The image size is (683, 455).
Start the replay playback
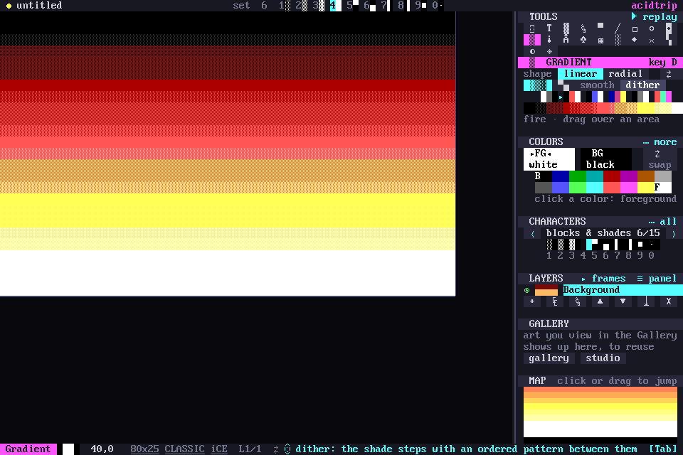[x=655, y=17]
